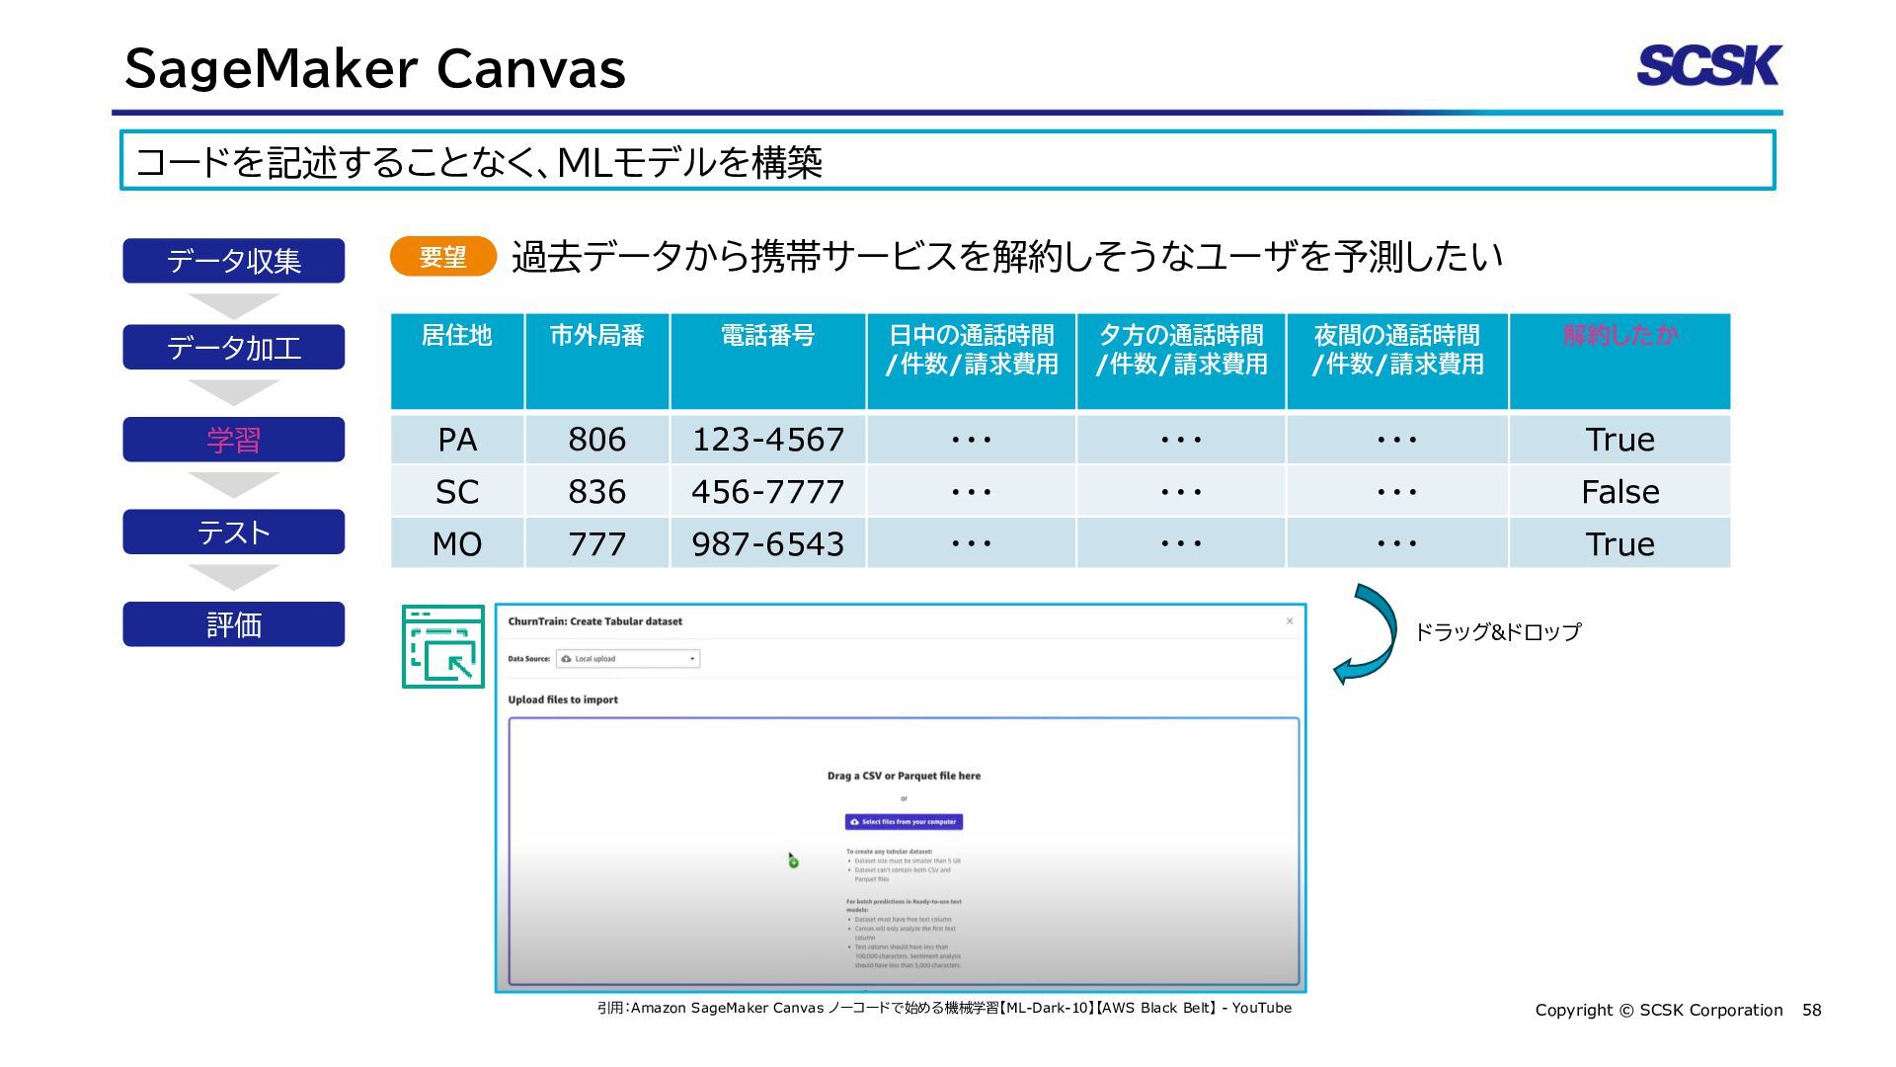Click the SC cell

(457, 492)
